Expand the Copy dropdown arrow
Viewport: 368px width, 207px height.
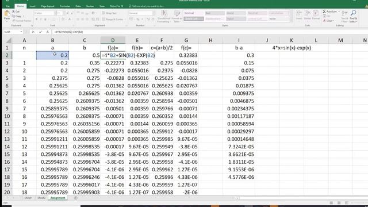coord(24,16)
